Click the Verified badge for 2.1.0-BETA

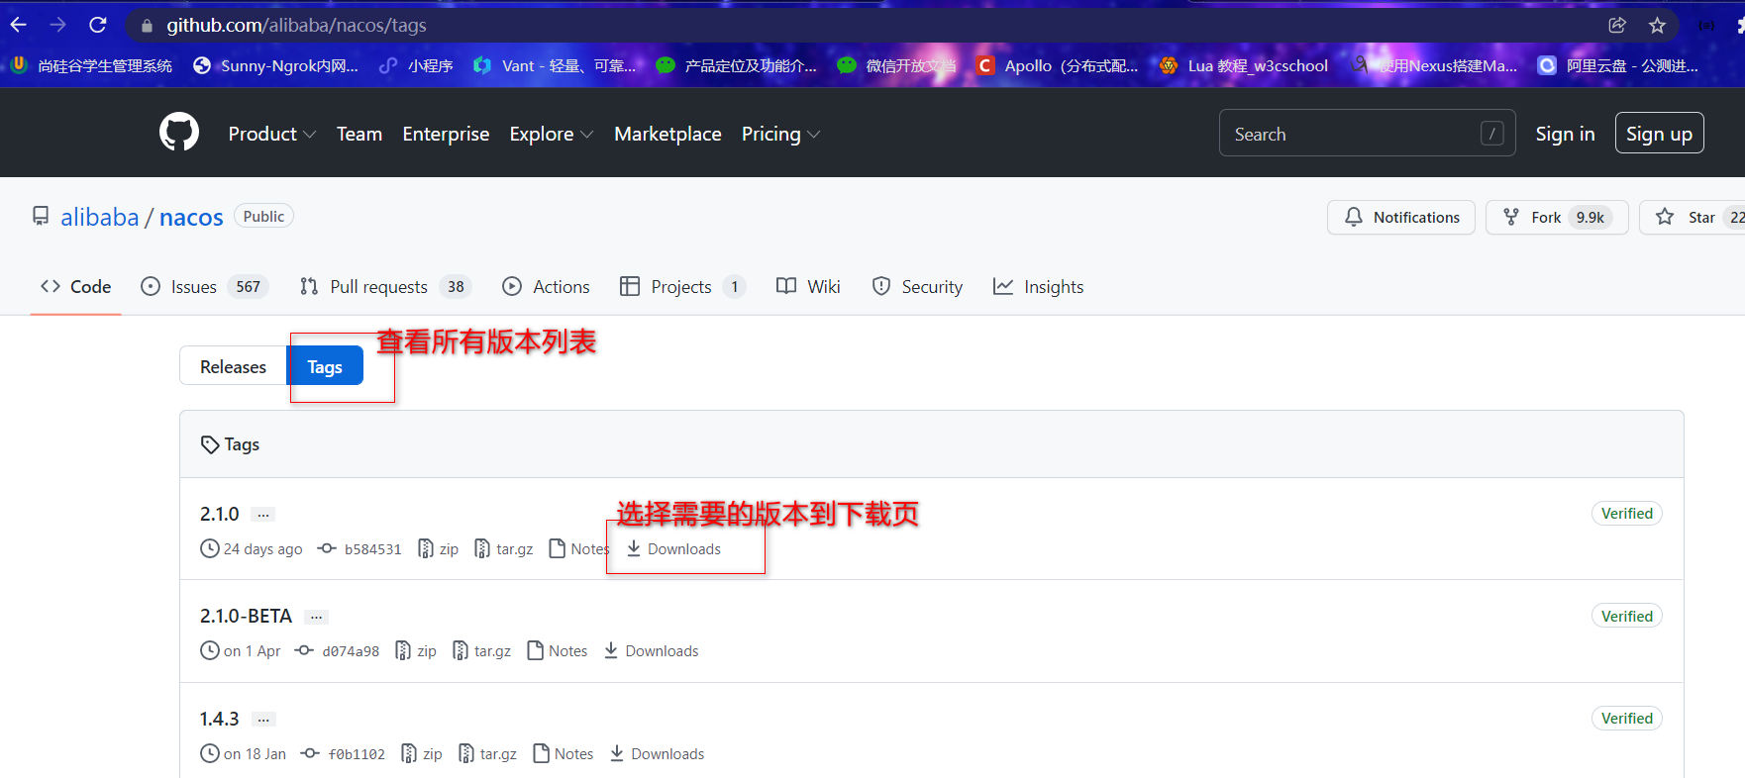click(1627, 616)
